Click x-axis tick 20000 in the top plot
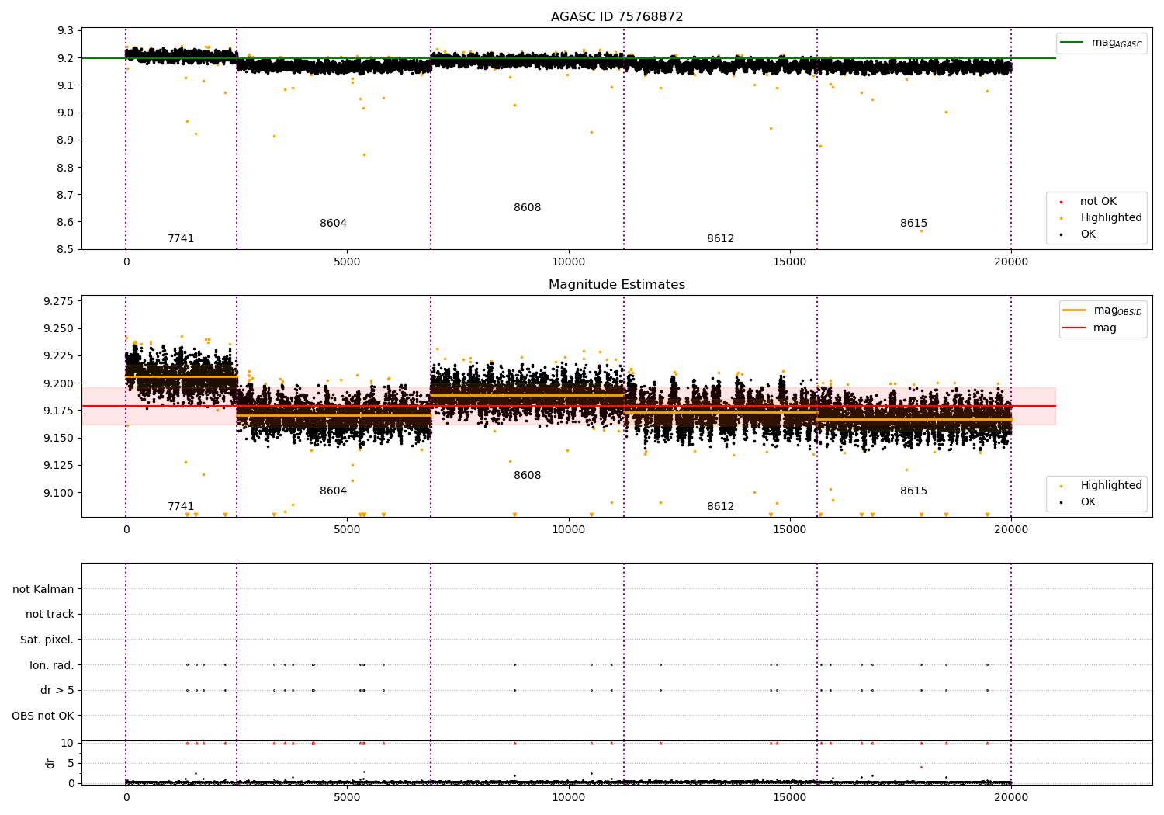Viewport: 1164px width, 815px height. (x=1011, y=262)
